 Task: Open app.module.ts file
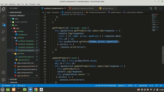(x=23, y=76)
